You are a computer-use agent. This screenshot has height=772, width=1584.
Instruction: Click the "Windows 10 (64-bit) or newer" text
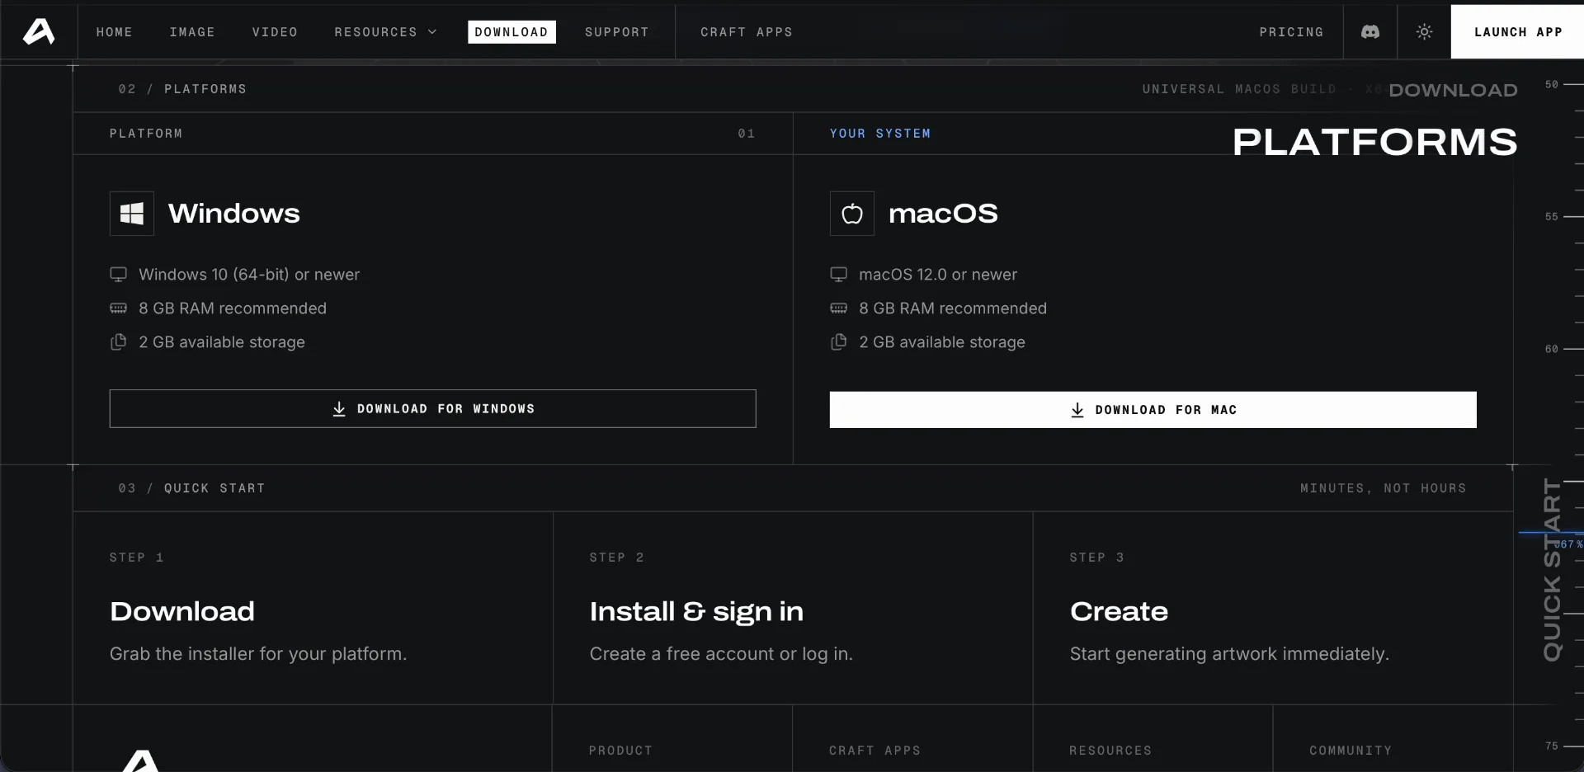(x=249, y=275)
